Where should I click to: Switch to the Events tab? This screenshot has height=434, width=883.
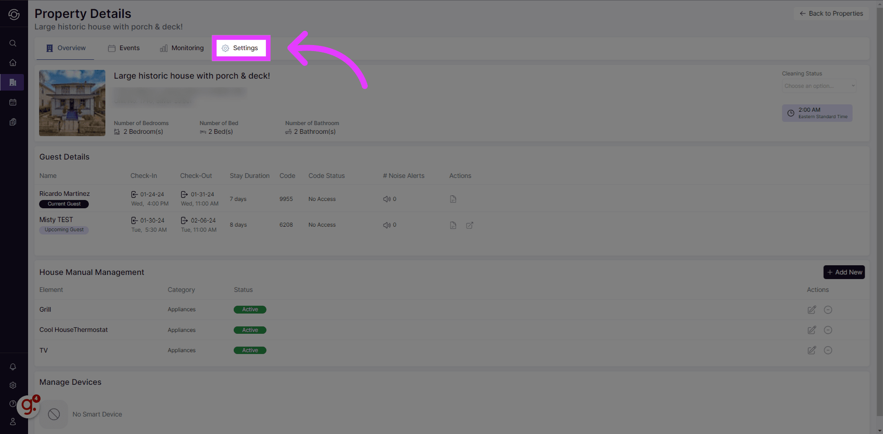[x=124, y=48]
